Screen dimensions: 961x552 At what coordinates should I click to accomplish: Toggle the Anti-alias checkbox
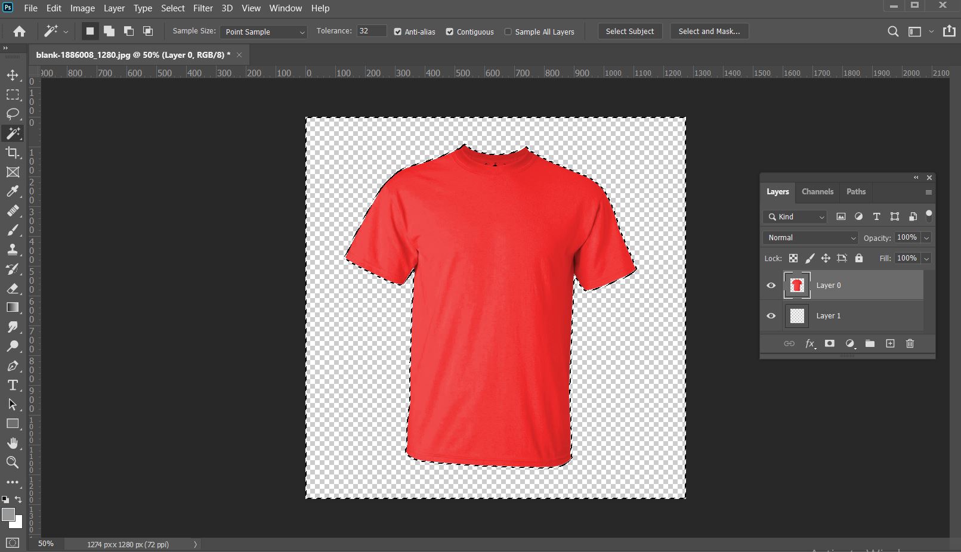point(398,32)
